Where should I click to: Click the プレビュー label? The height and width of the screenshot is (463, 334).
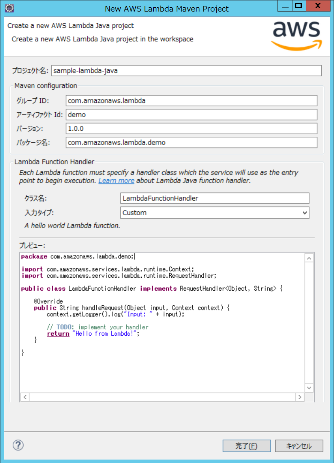coord(32,245)
